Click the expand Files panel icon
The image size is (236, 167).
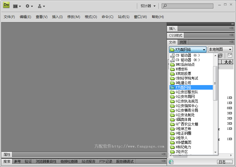[230, 55]
